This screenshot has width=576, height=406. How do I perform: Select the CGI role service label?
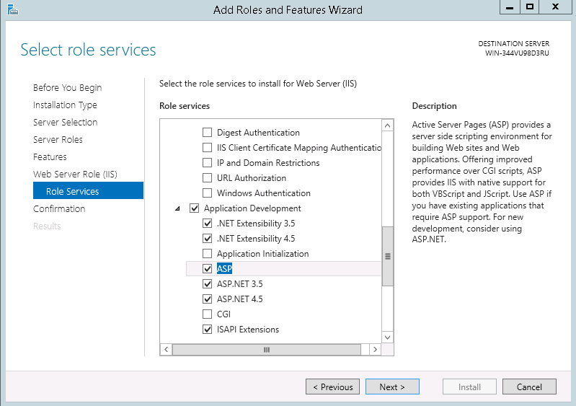[x=223, y=314]
